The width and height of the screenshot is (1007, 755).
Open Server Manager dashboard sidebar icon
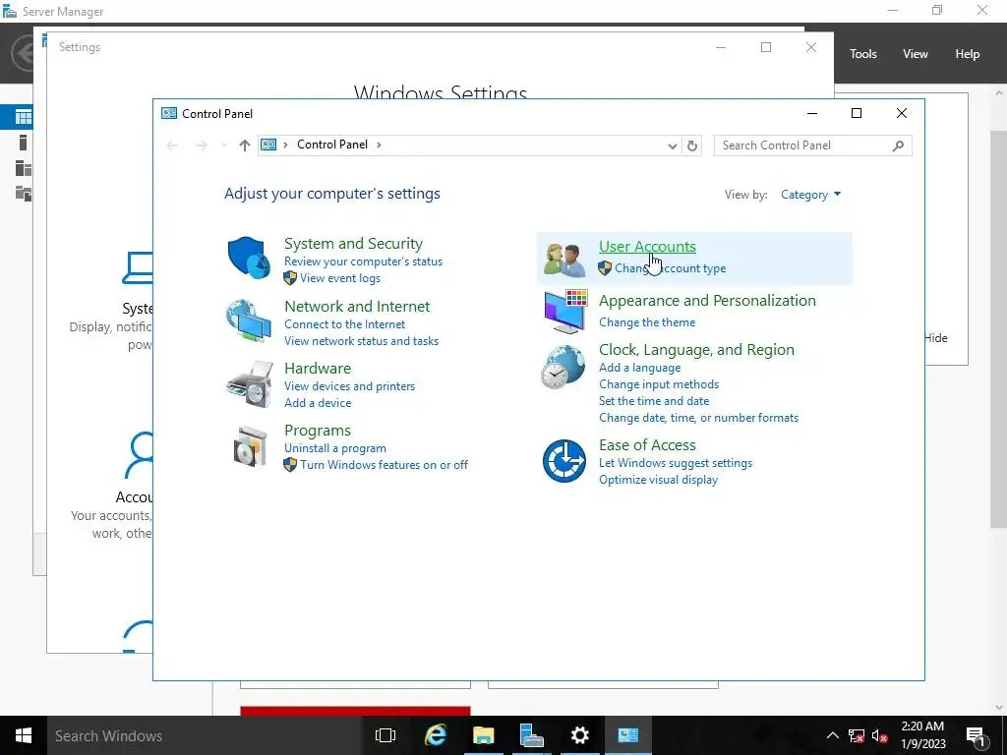click(24, 117)
